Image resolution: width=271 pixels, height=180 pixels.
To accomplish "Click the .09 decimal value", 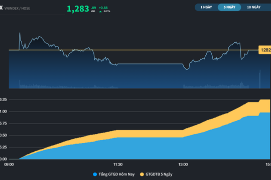I will 93,8.
